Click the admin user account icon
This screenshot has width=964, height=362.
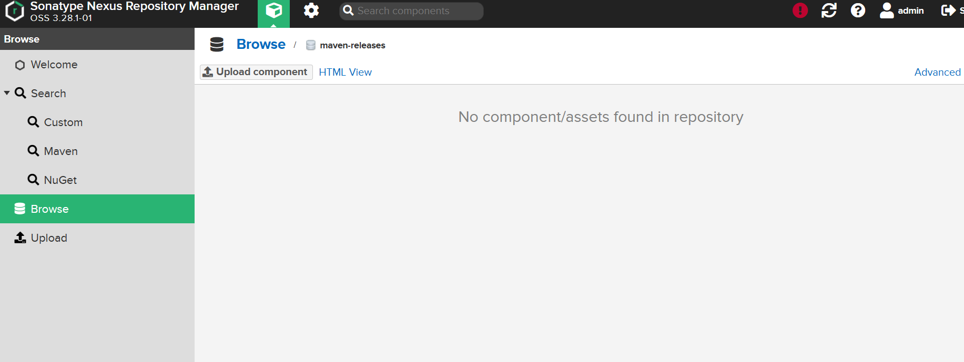coord(887,11)
